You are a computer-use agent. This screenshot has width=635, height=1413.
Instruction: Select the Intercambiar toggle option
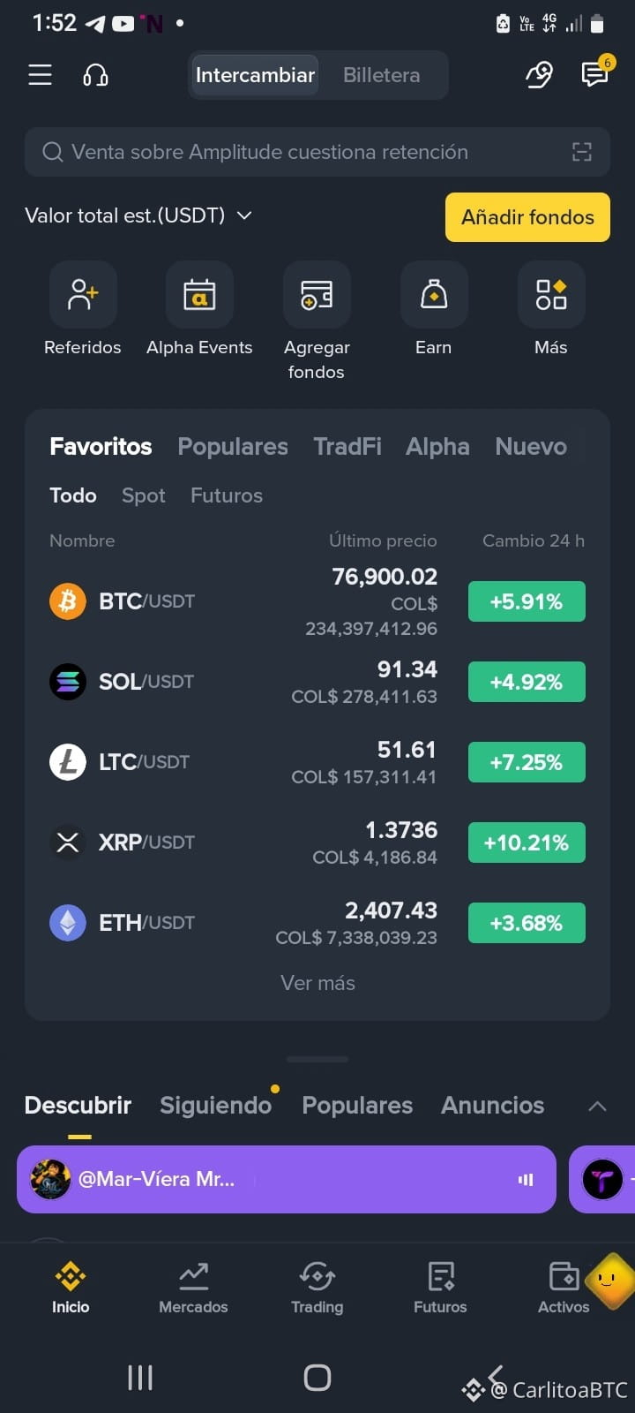pos(255,75)
